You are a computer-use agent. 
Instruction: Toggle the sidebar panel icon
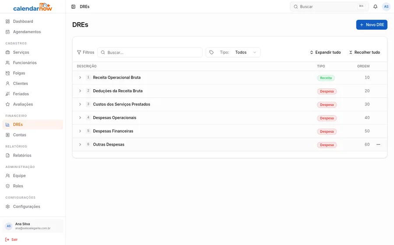click(x=74, y=7)
